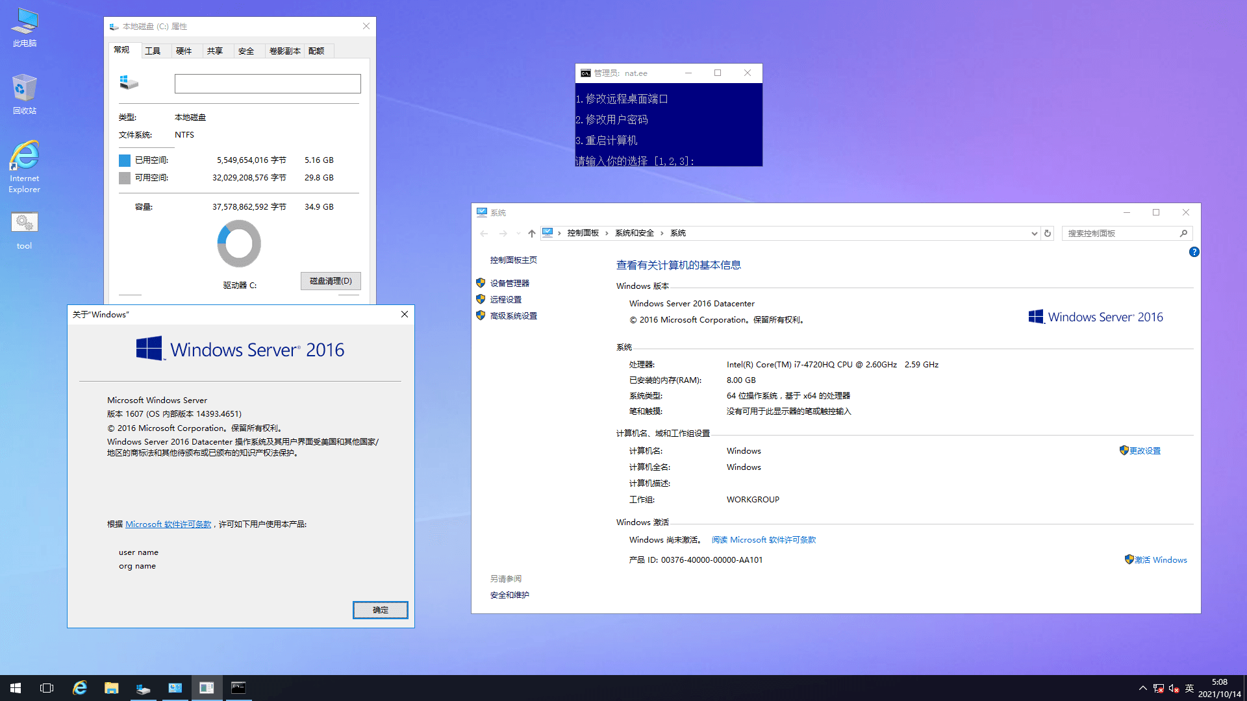Show hidden system tray icons
The height and width of the screenshot is (701, 1247).
pyautogui.click(x=1142, y=688)
